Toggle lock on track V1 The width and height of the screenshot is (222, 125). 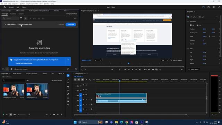78,95
